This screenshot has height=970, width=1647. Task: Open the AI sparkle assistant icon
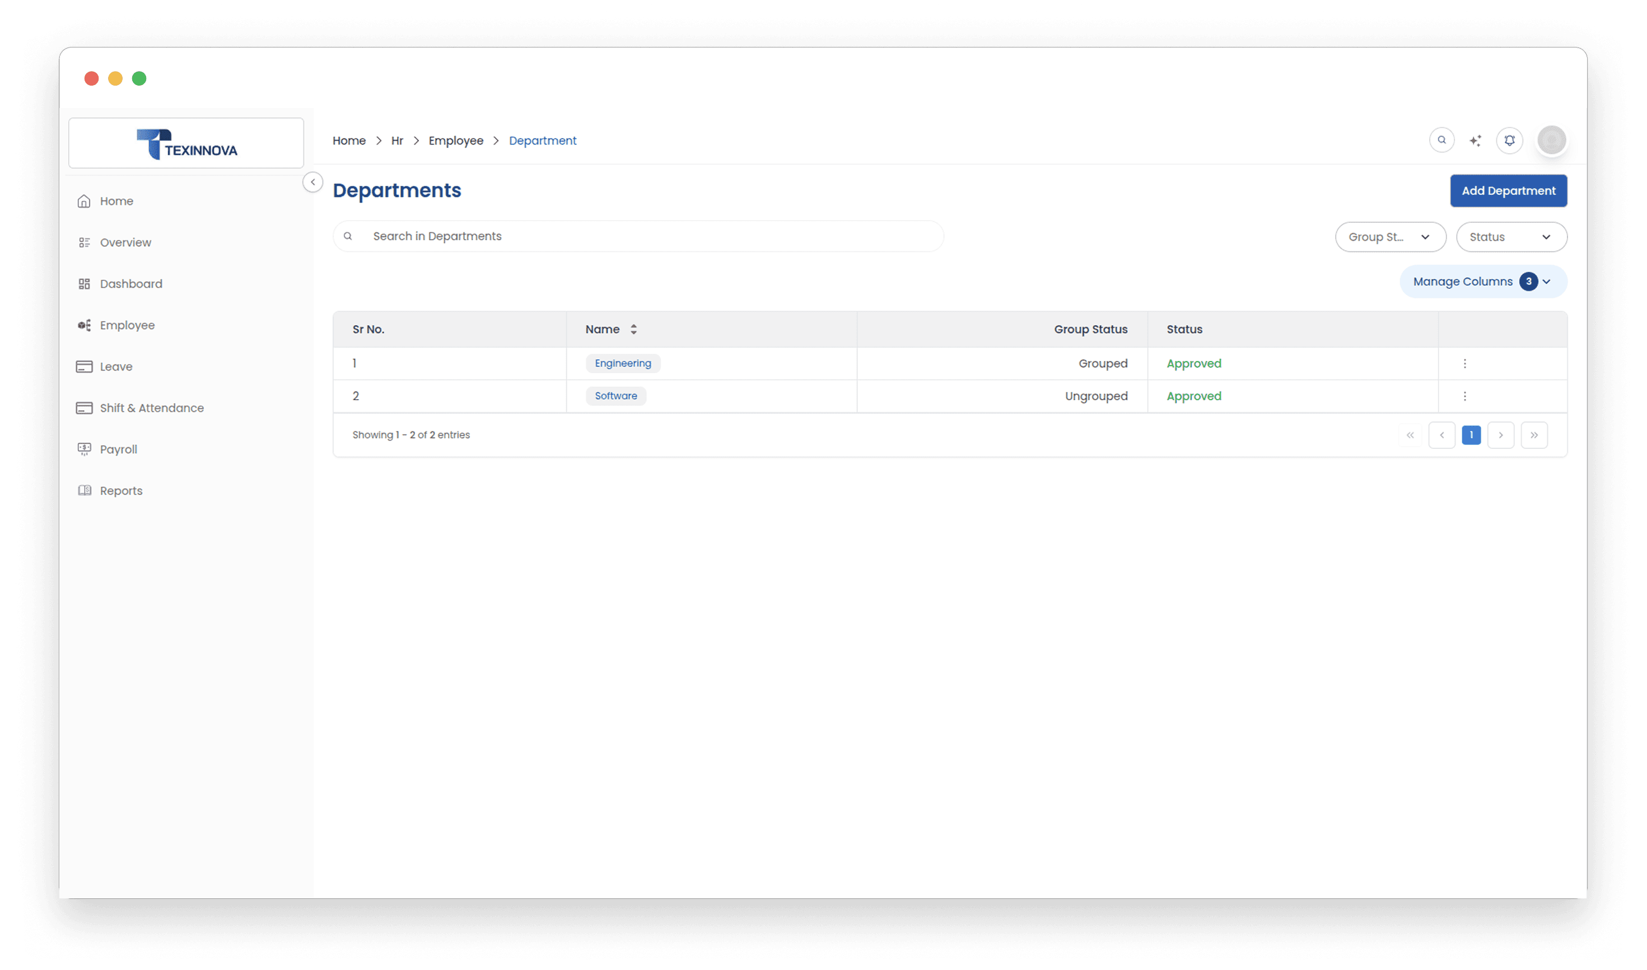pyautogui.click(x=1475, y=140)
